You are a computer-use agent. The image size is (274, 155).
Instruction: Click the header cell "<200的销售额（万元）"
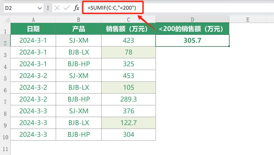192,29
